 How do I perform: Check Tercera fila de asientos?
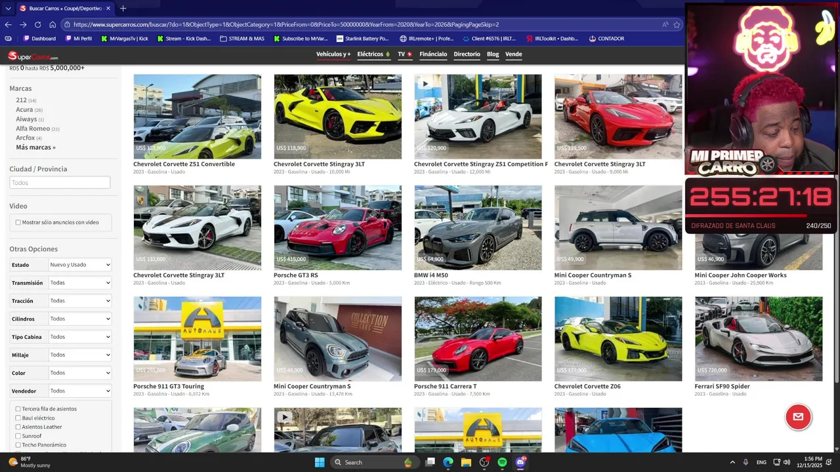pos(18,409)
